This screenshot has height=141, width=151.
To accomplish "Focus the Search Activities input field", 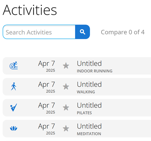I will pyautogui.click(x=39, y=32).
